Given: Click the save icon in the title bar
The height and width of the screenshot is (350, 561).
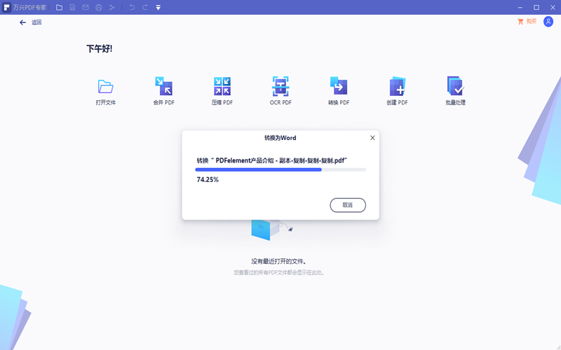Looking at the screenshot, I should click(72, 8).
